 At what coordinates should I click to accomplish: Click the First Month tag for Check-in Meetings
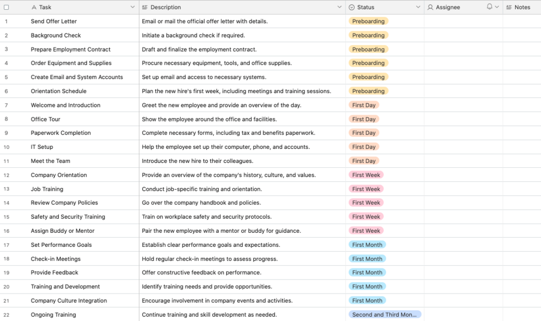coord(367,259)
